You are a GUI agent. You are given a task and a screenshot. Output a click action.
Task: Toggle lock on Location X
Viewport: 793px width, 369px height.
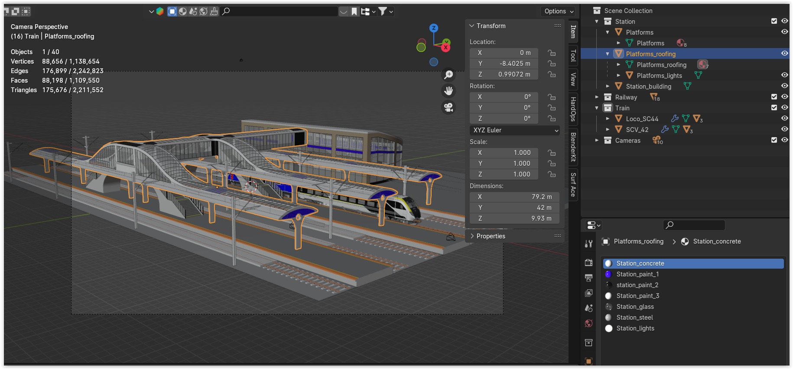coord(552,53)
